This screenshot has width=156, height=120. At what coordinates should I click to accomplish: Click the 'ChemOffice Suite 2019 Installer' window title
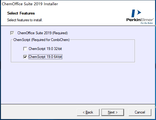point(30,4)
